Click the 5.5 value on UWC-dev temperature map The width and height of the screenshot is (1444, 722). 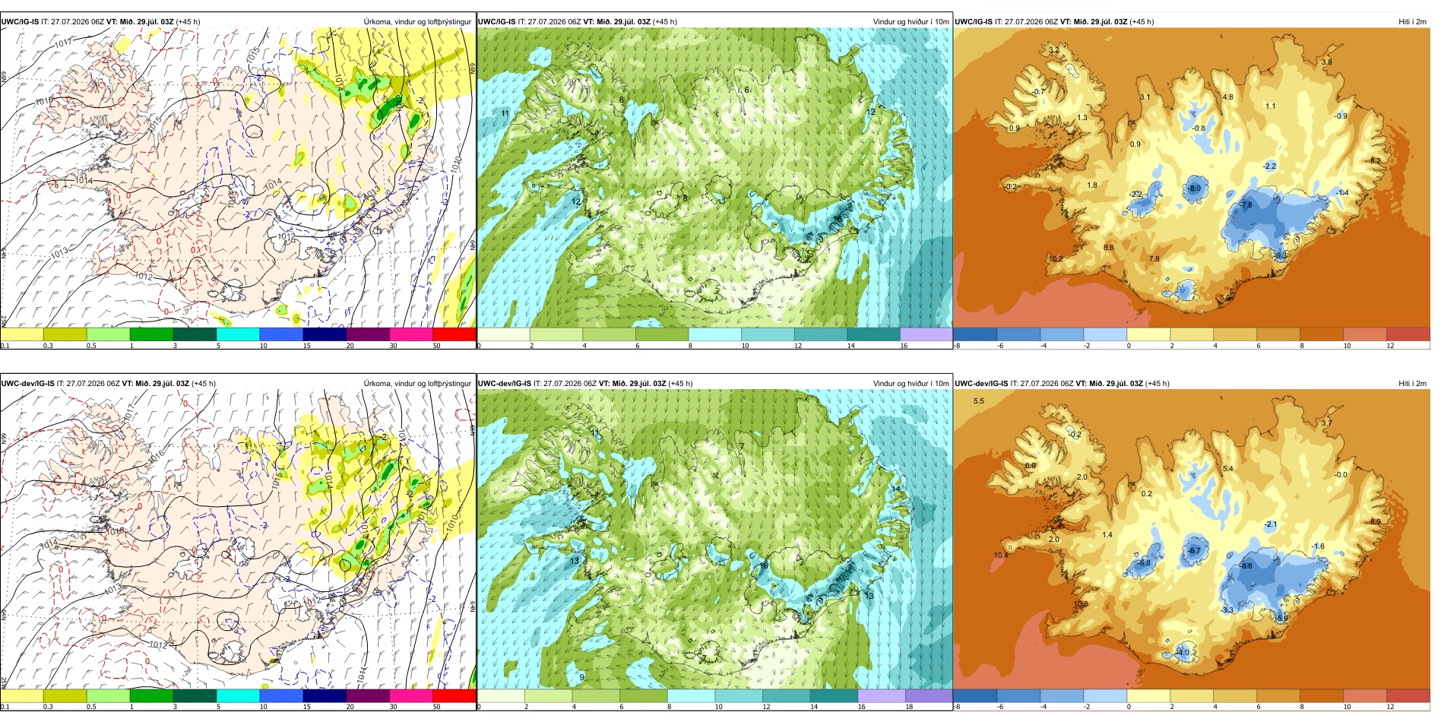pyautogui.click(x=979, y=401)
